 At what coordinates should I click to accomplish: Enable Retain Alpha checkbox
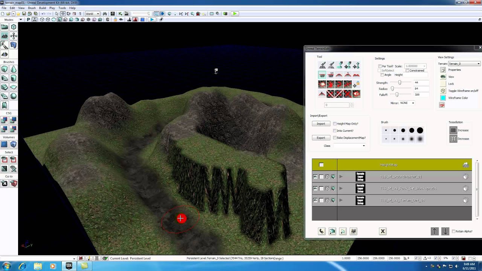(453, 231)
